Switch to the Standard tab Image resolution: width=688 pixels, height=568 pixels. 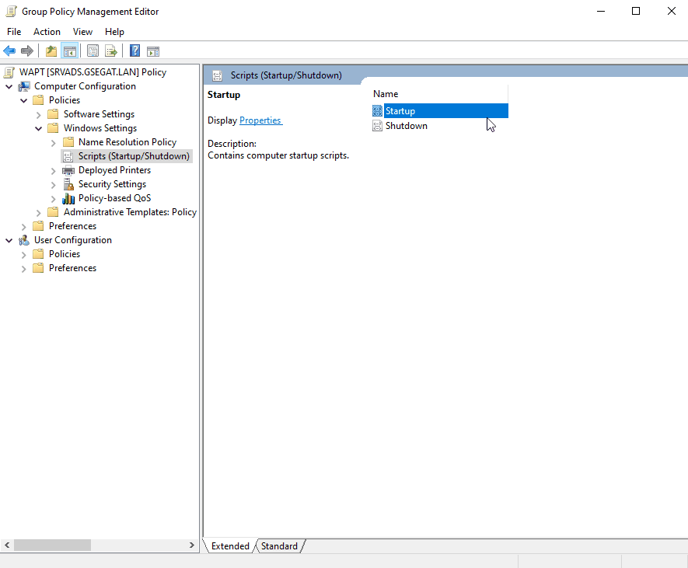(x=279, y=546)
